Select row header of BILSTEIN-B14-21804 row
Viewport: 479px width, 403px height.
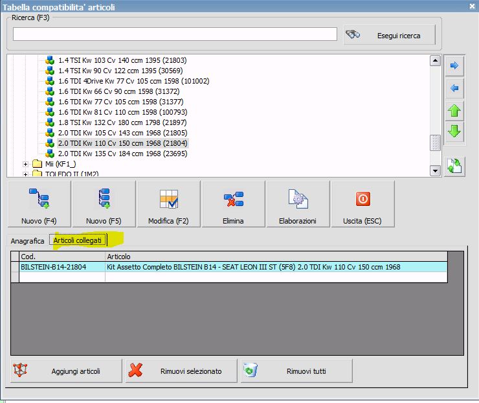click(15, 267)
